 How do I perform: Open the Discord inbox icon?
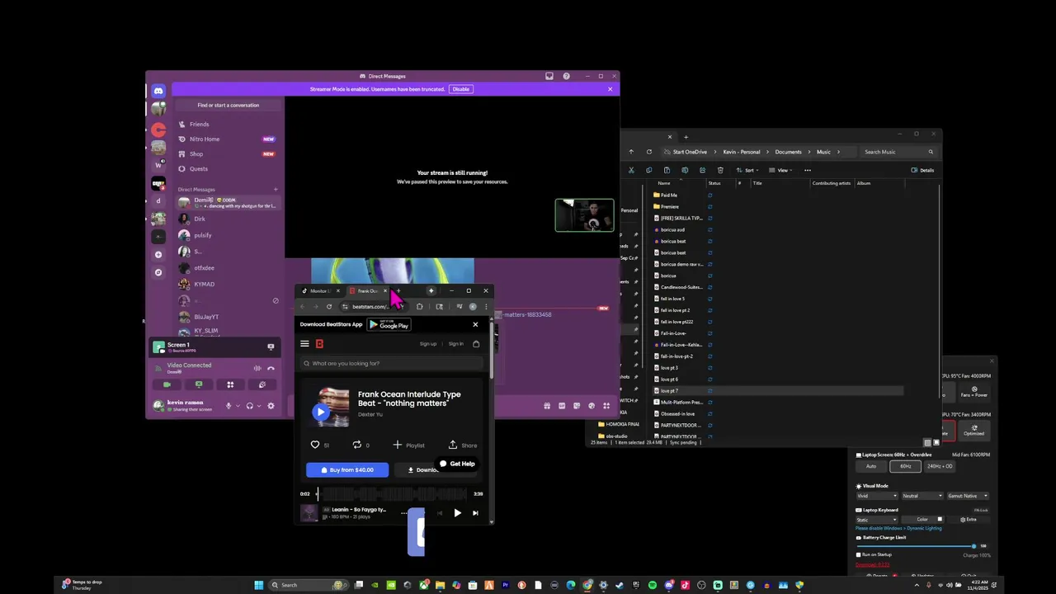[x=549, y=76]
